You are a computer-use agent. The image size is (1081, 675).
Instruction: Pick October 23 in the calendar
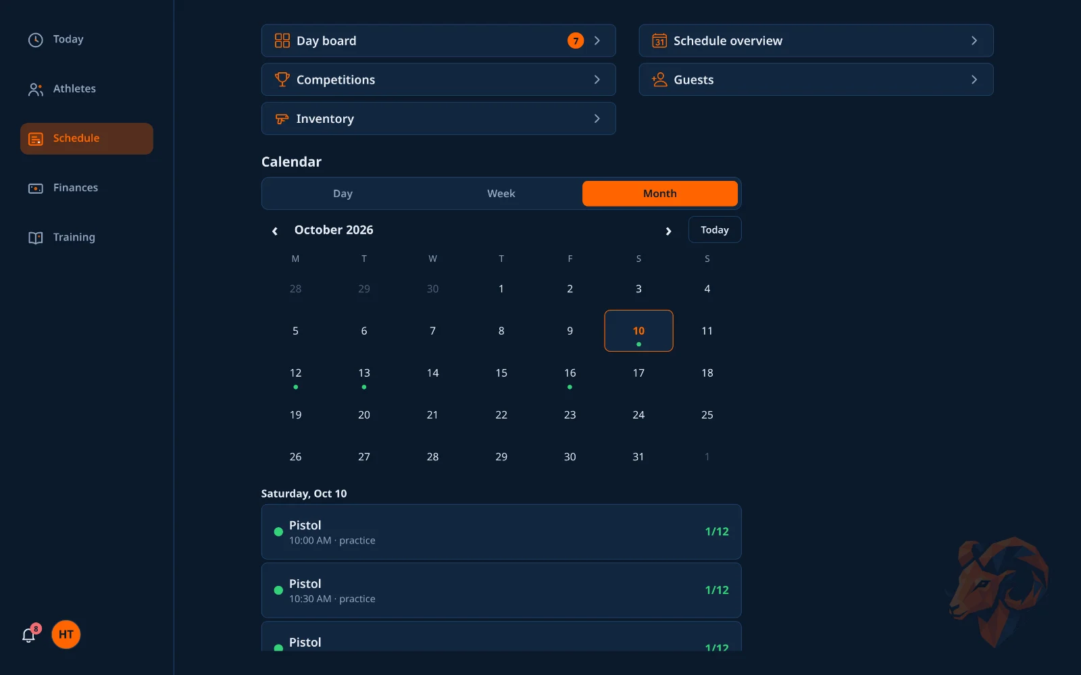[x=570, y=415]
